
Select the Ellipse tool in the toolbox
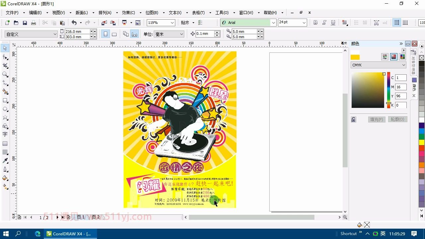pyautogui.click(x=5, y=109)
